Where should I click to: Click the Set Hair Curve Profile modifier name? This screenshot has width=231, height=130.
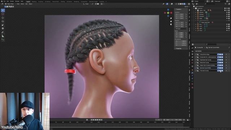pos(208,68)
